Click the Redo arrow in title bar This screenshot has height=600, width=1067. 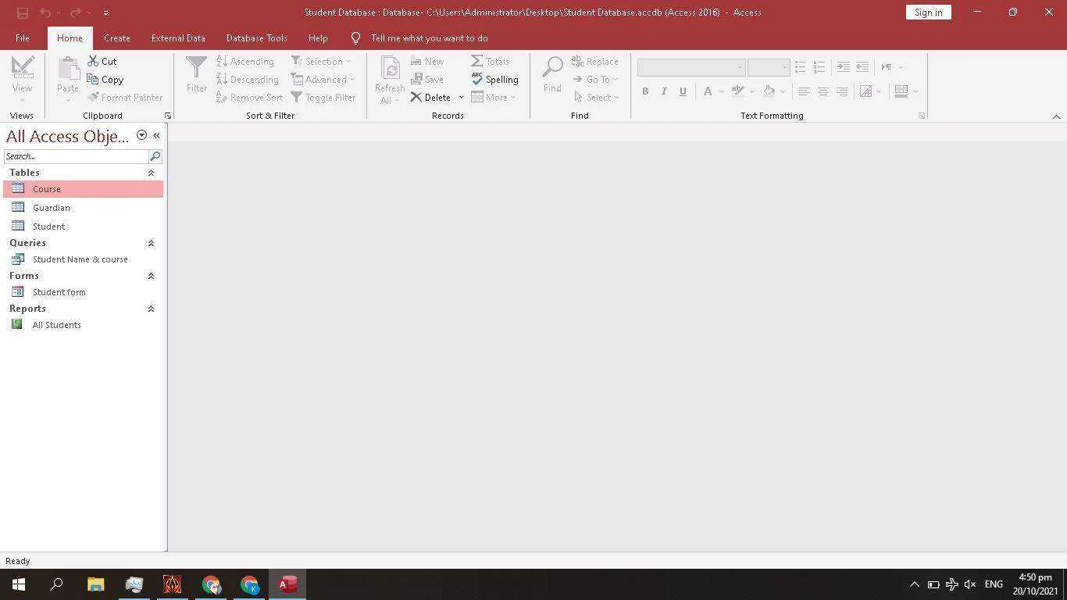click(75, 12)
